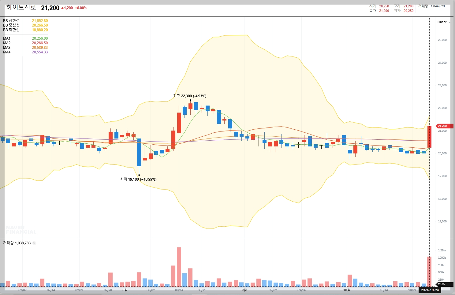The height and width of the screenshot is (295, 455).
Task: Click the current price 21,200 in the header
Action: (50, 8)
